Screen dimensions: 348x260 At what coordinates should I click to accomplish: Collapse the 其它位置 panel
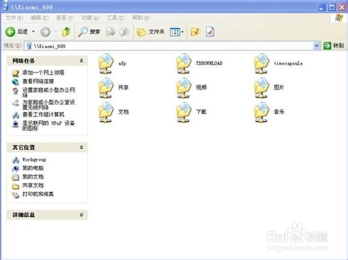click(81, 147)
